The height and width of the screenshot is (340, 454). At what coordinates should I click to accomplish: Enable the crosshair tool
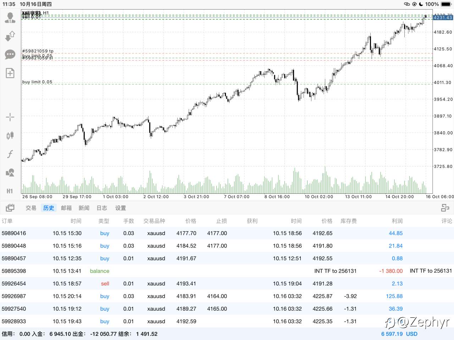click(10, 117)
